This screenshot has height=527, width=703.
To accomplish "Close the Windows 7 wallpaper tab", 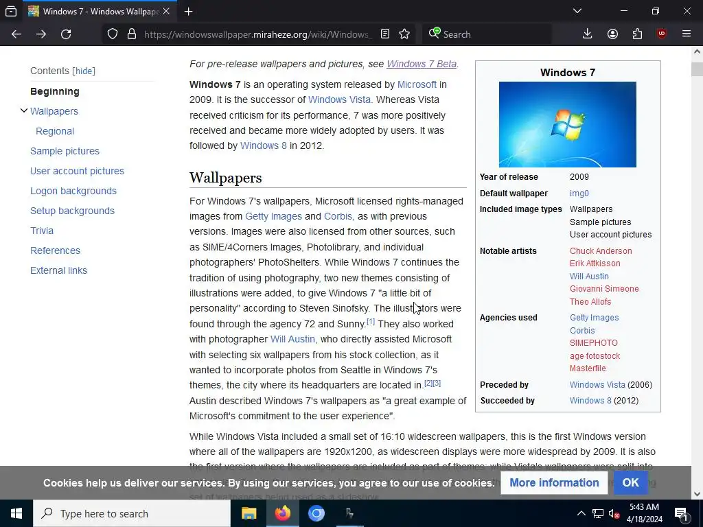I will point(166,11).
